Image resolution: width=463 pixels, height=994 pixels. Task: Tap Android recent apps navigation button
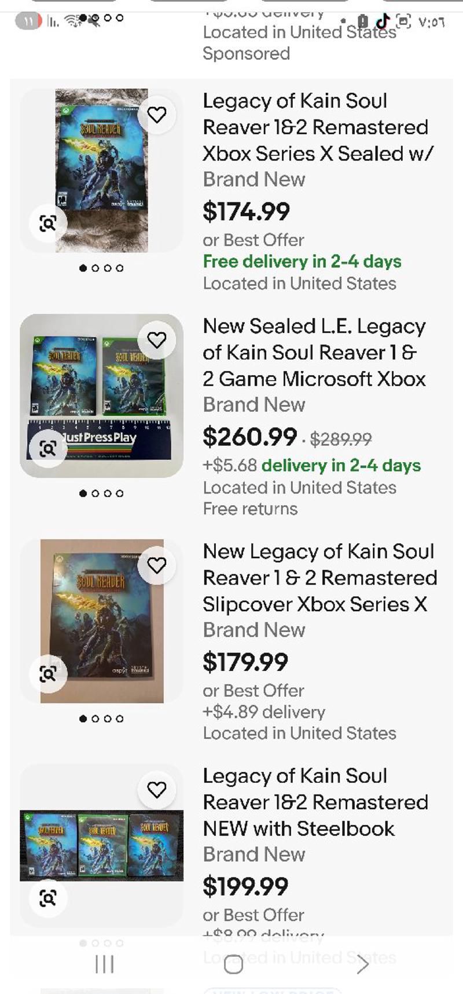[x=104, y=964]
